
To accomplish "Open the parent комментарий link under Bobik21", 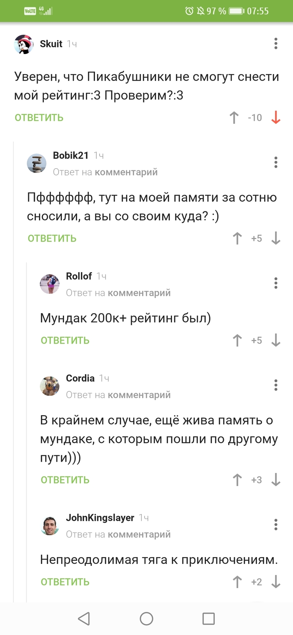I will click(x=126, y=172).
